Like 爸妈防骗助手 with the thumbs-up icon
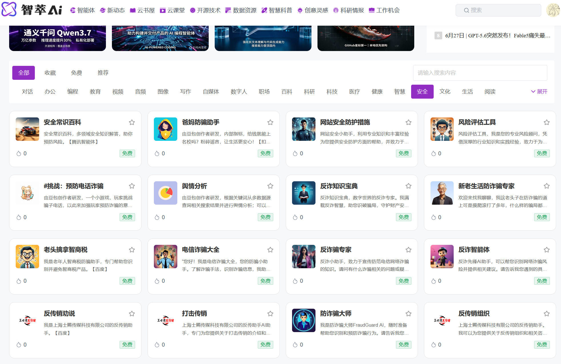This screenshot has width=561, height=364. [x=157, y=153]
